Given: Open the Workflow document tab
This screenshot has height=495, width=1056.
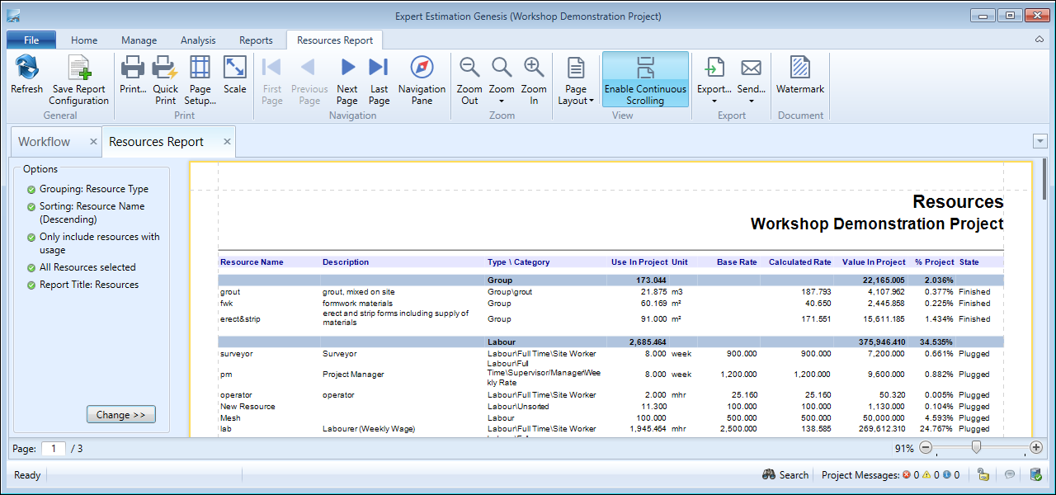Looking at the screenshot, I should (45, 142).
